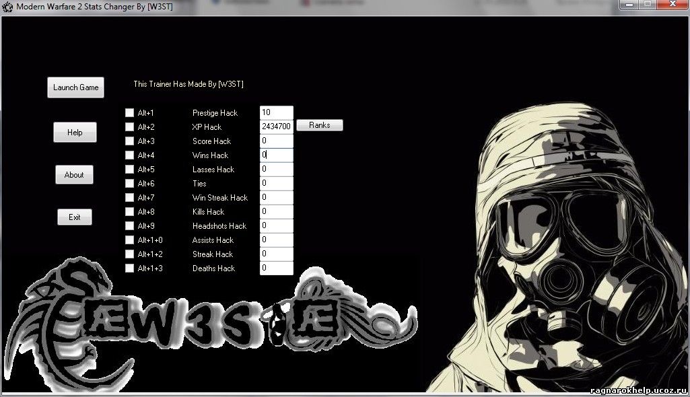
Task: Click the Ranks button
Action: (x=319, y=125)
